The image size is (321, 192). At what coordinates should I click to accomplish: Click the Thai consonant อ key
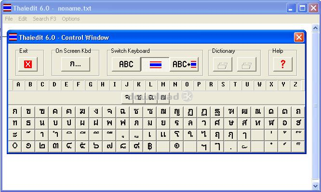point(285,123)
